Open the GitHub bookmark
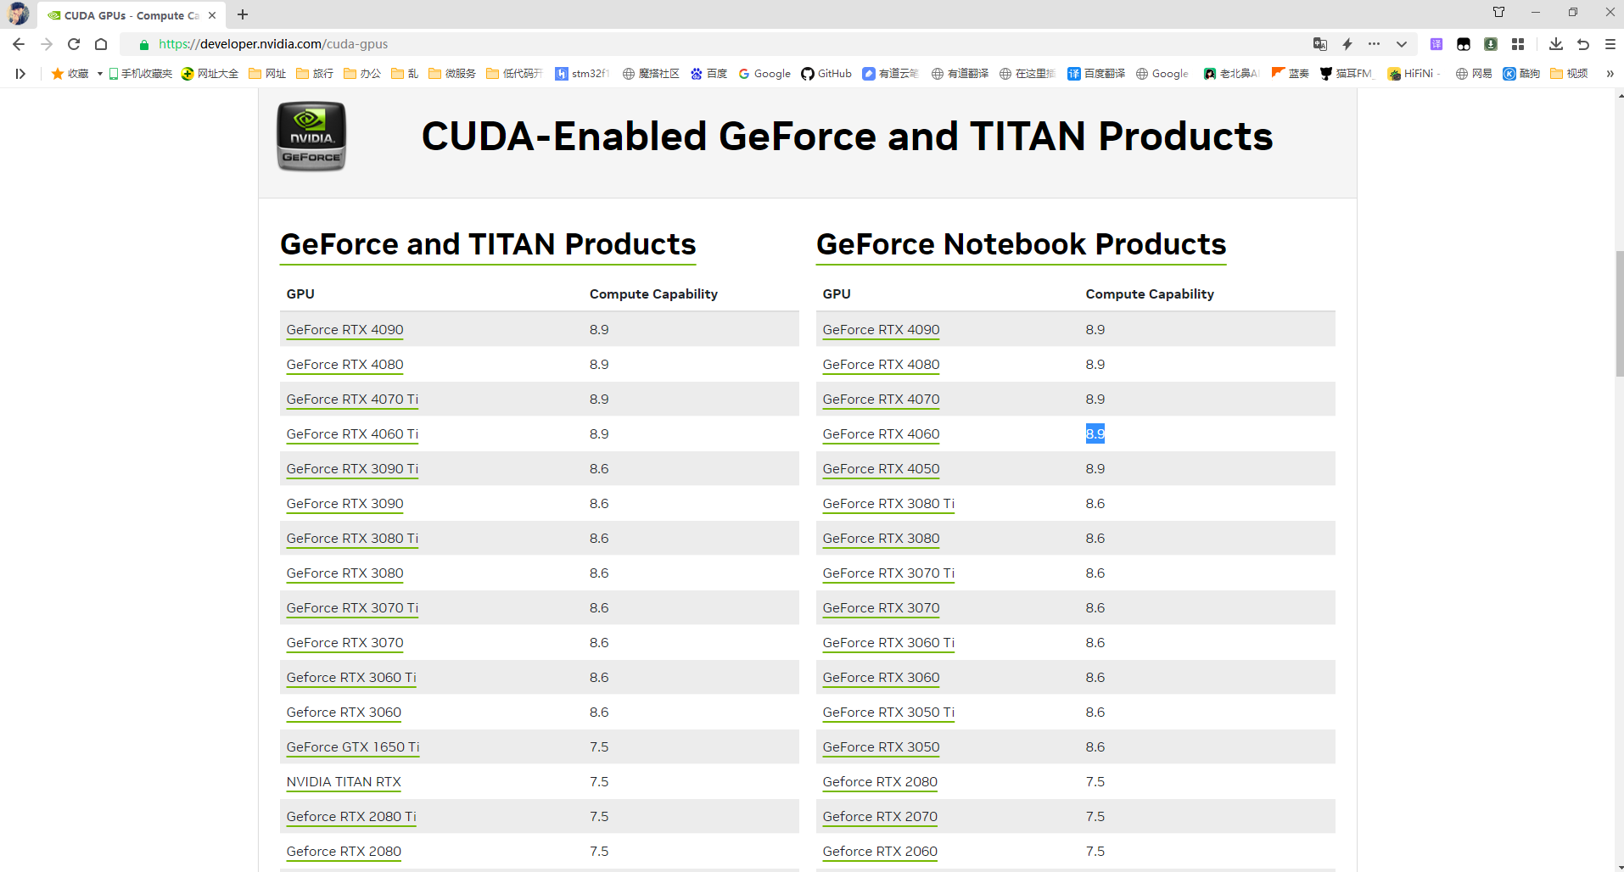Viewport: 1624px width, 872px height. click(x=826, y=74)
